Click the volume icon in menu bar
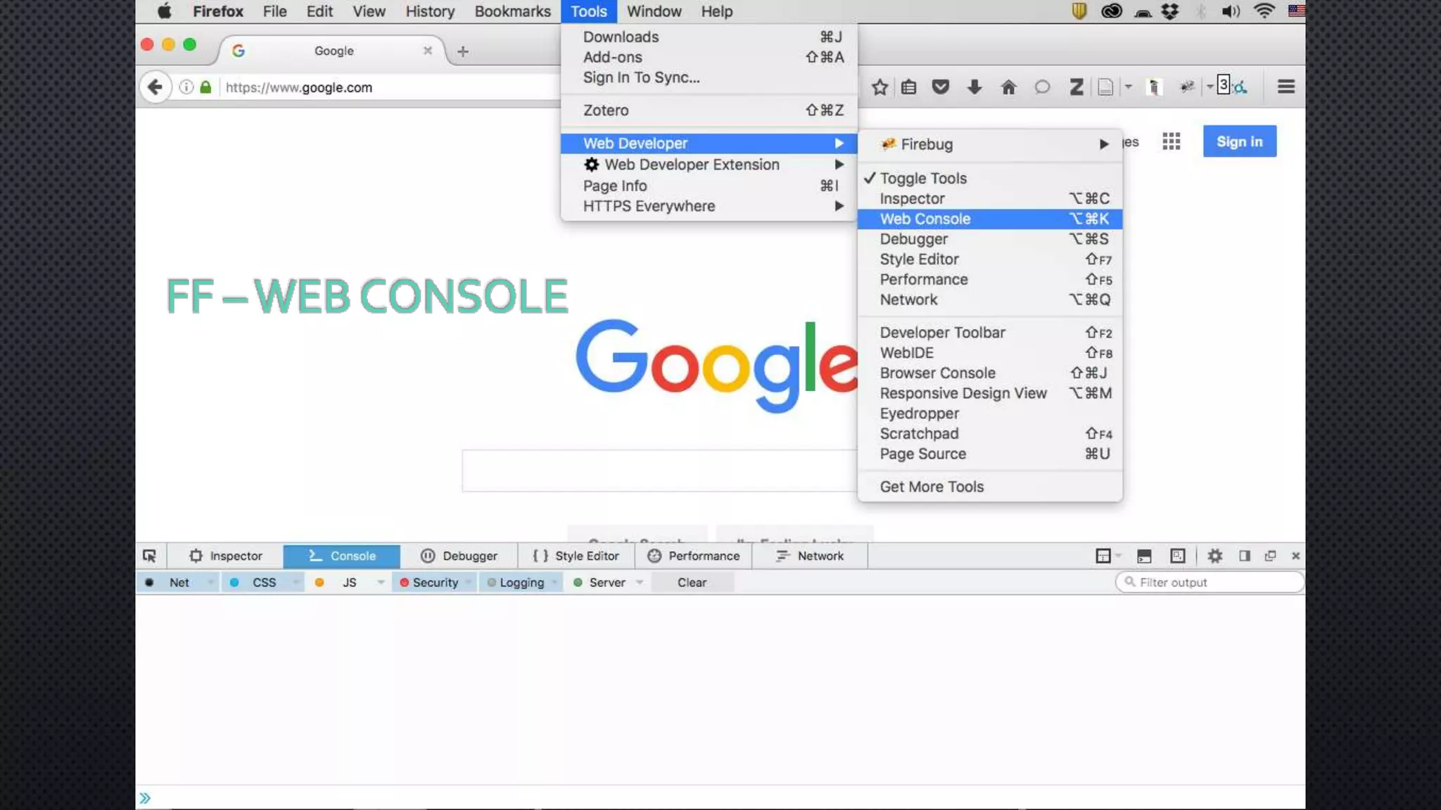The width and height of the screenshot is (1441, 810). pyautogui.click(x=1231, y=11)
